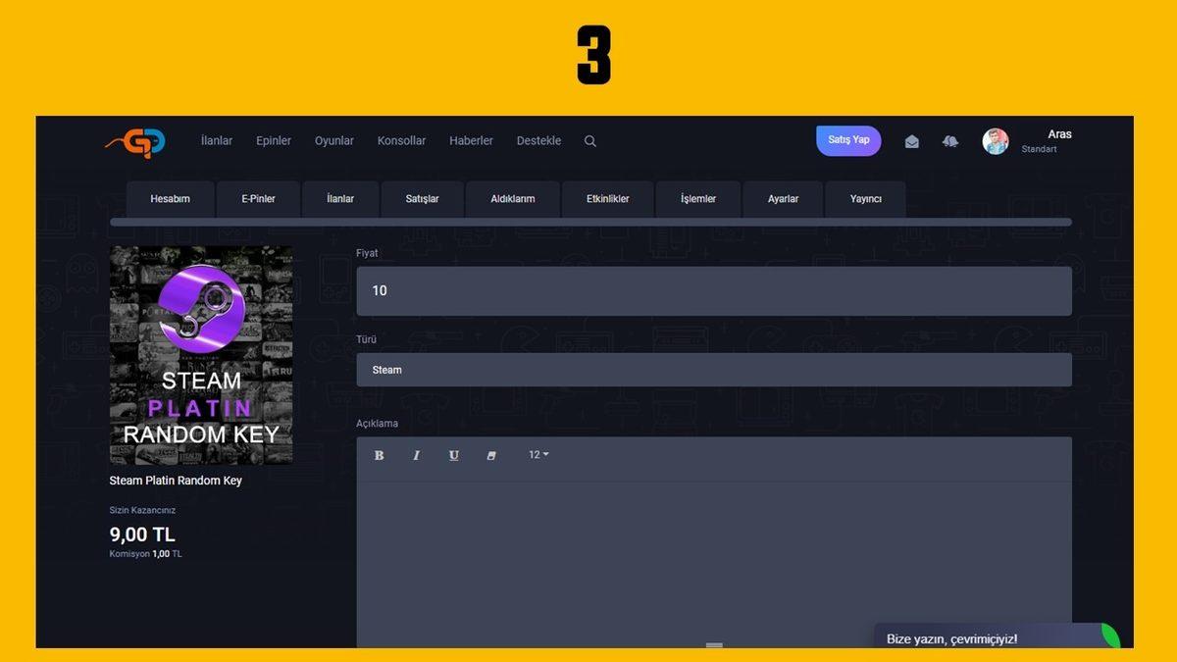Click the clear formatting icon in the editor
Viewport: 1177px width, 662px height.
point(491,454)
